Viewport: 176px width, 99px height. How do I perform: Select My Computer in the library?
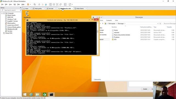9,13
